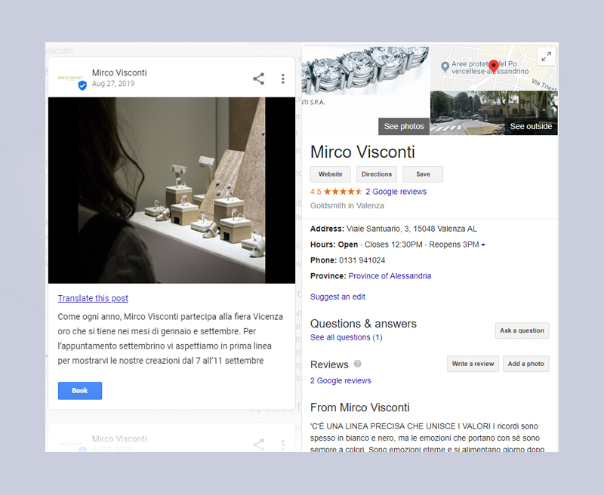Write a review for Mirco Visconti

[x=473, y=364]
